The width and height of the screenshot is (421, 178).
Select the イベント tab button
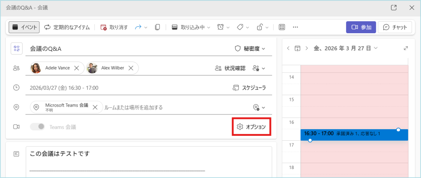[24, 27]
